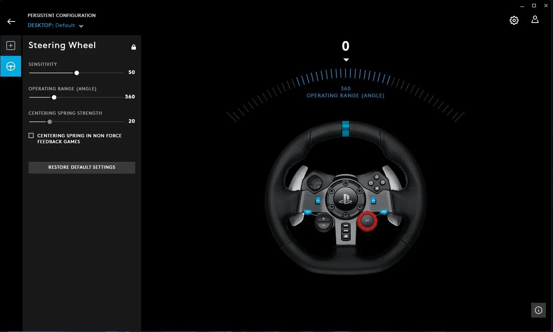Expand the DESKTOP: Default profile dropdown
This screenshot has width=553, height=332.
(56, 26)
